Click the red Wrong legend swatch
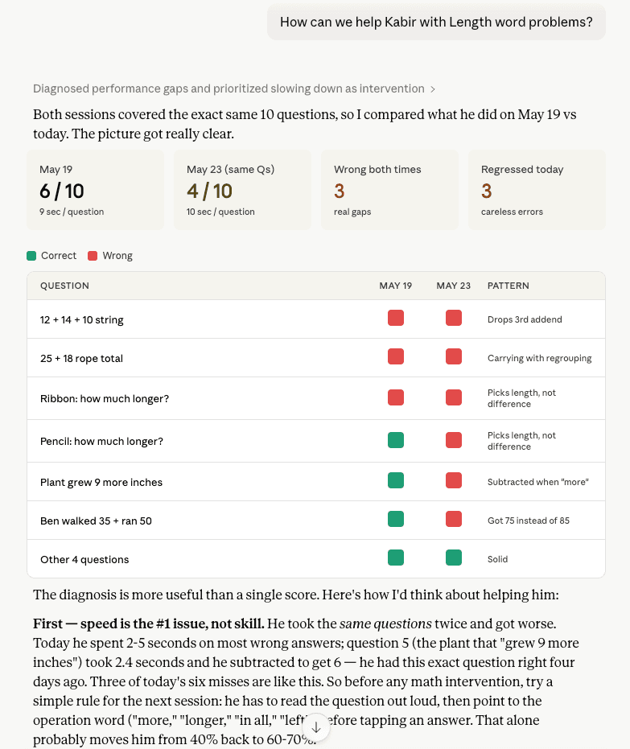Image resolution: width=630 pixels, height=749 pixels. (93, 256)
